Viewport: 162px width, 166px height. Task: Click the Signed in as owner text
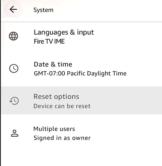(x=62, y=138)
